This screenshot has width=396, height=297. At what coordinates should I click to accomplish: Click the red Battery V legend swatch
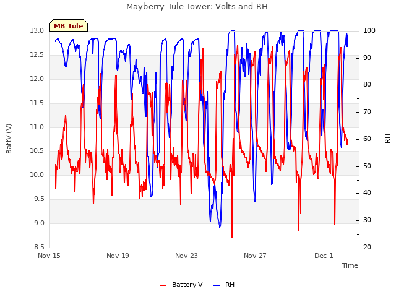tap(163, 286)
